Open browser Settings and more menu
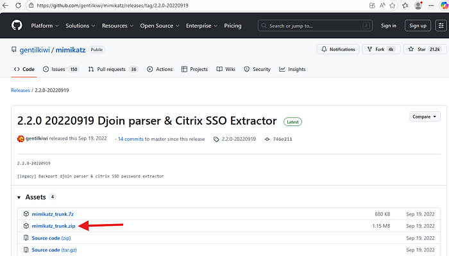 (x=431, y=5)
